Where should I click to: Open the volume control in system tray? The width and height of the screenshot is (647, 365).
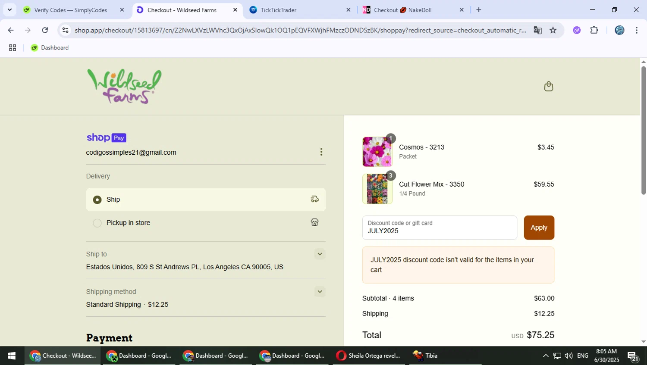(x=568, y=356)
